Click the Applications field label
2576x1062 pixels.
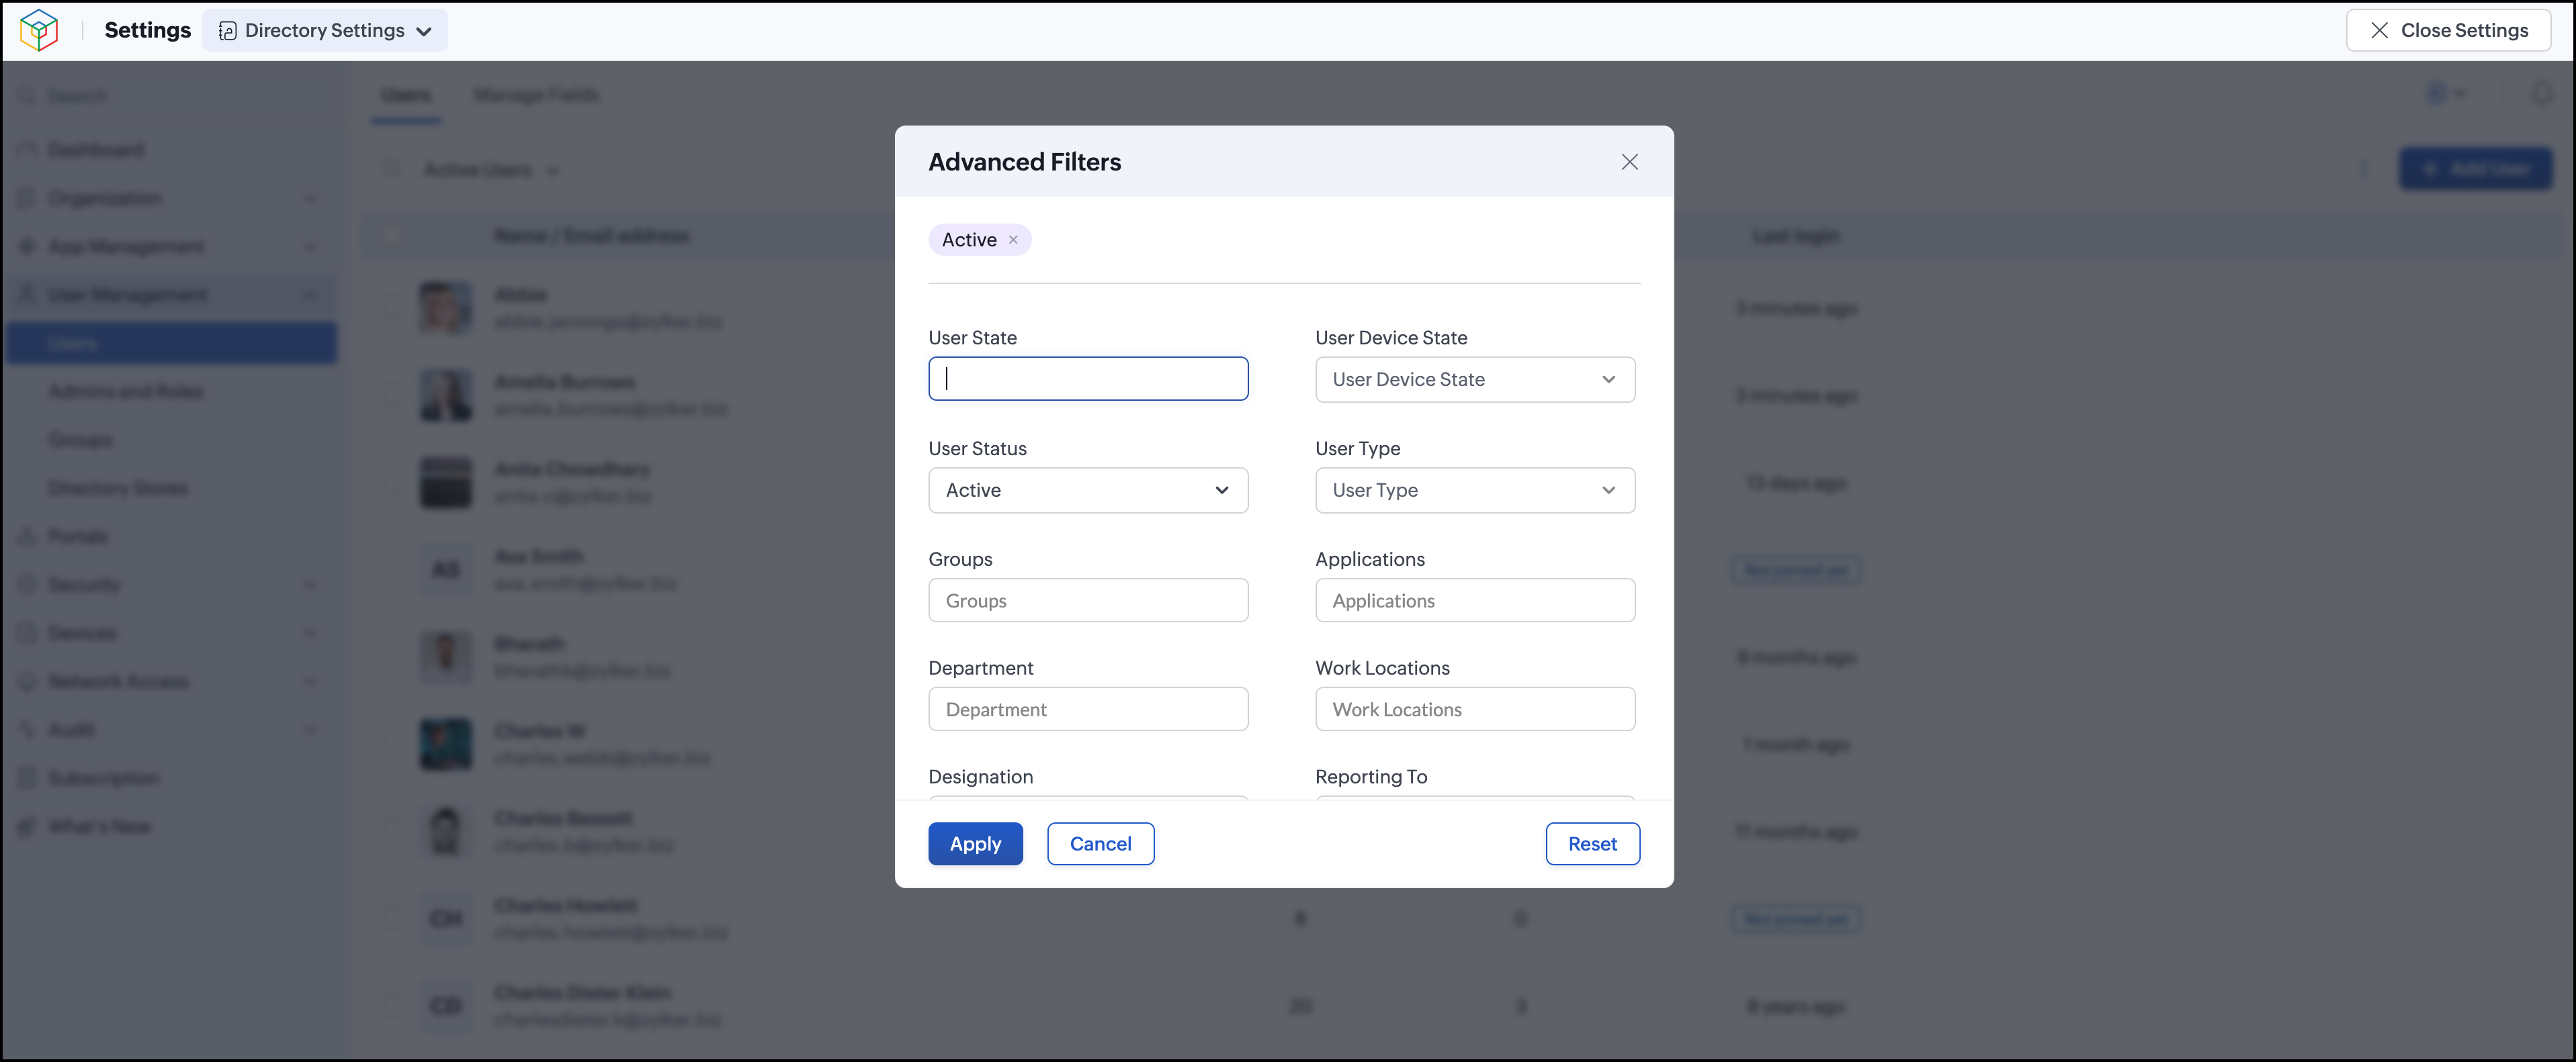click(x=1370, y=559)
